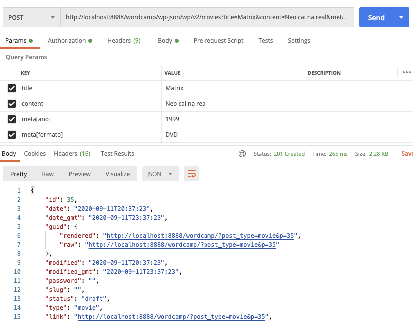Click the Matrix value cell

[x=233, y=88]
